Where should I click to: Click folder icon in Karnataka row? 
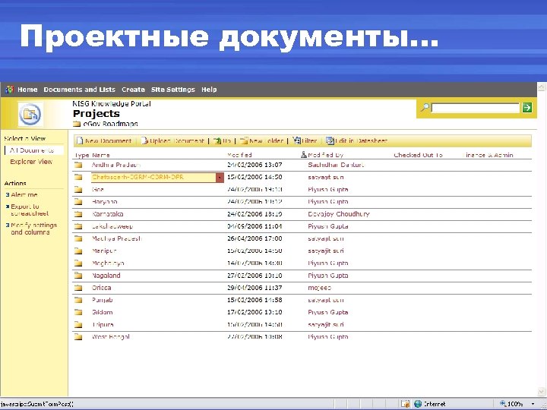point(78,214)
